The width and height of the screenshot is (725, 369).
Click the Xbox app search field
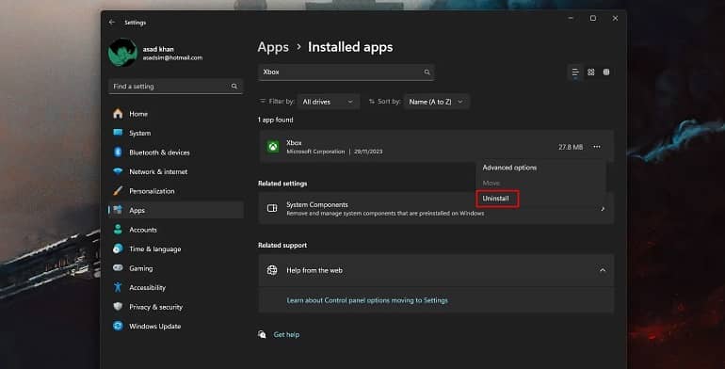click(x=346, y=72)
